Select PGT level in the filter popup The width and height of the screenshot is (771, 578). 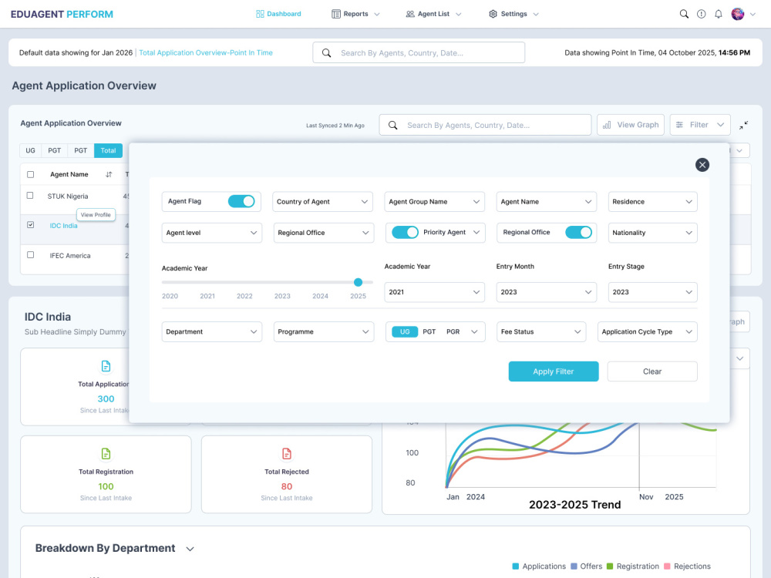[x=429, y=331]
